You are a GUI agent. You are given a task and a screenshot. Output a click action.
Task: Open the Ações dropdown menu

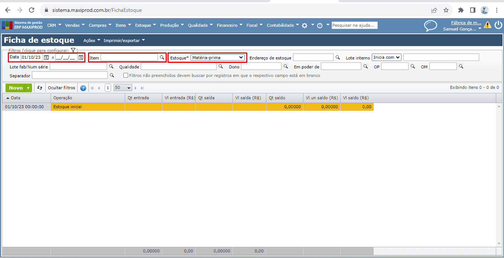coord(92,40)
